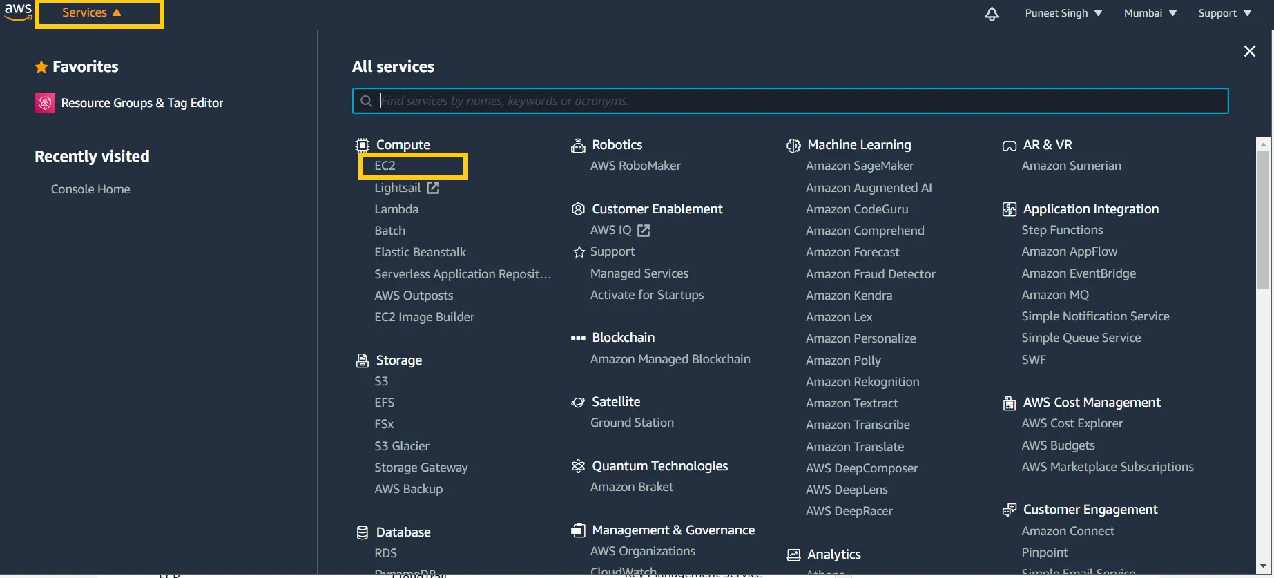Open Ground Station

(x=632, y=423)
